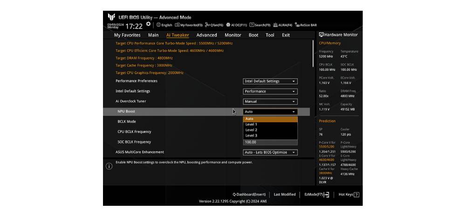Open My Favorite(F3) shortcut

[x=189, y=25]
